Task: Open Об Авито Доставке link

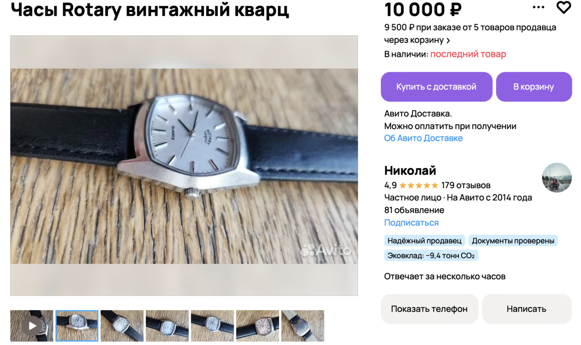Action: point(423,138)
